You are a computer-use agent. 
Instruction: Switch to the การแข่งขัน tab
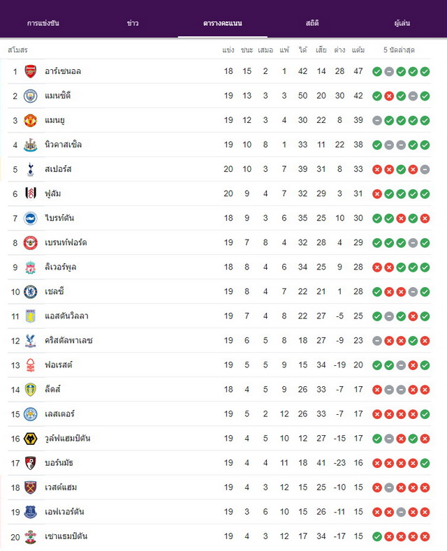pyautogui.click(x=43, y=23)
